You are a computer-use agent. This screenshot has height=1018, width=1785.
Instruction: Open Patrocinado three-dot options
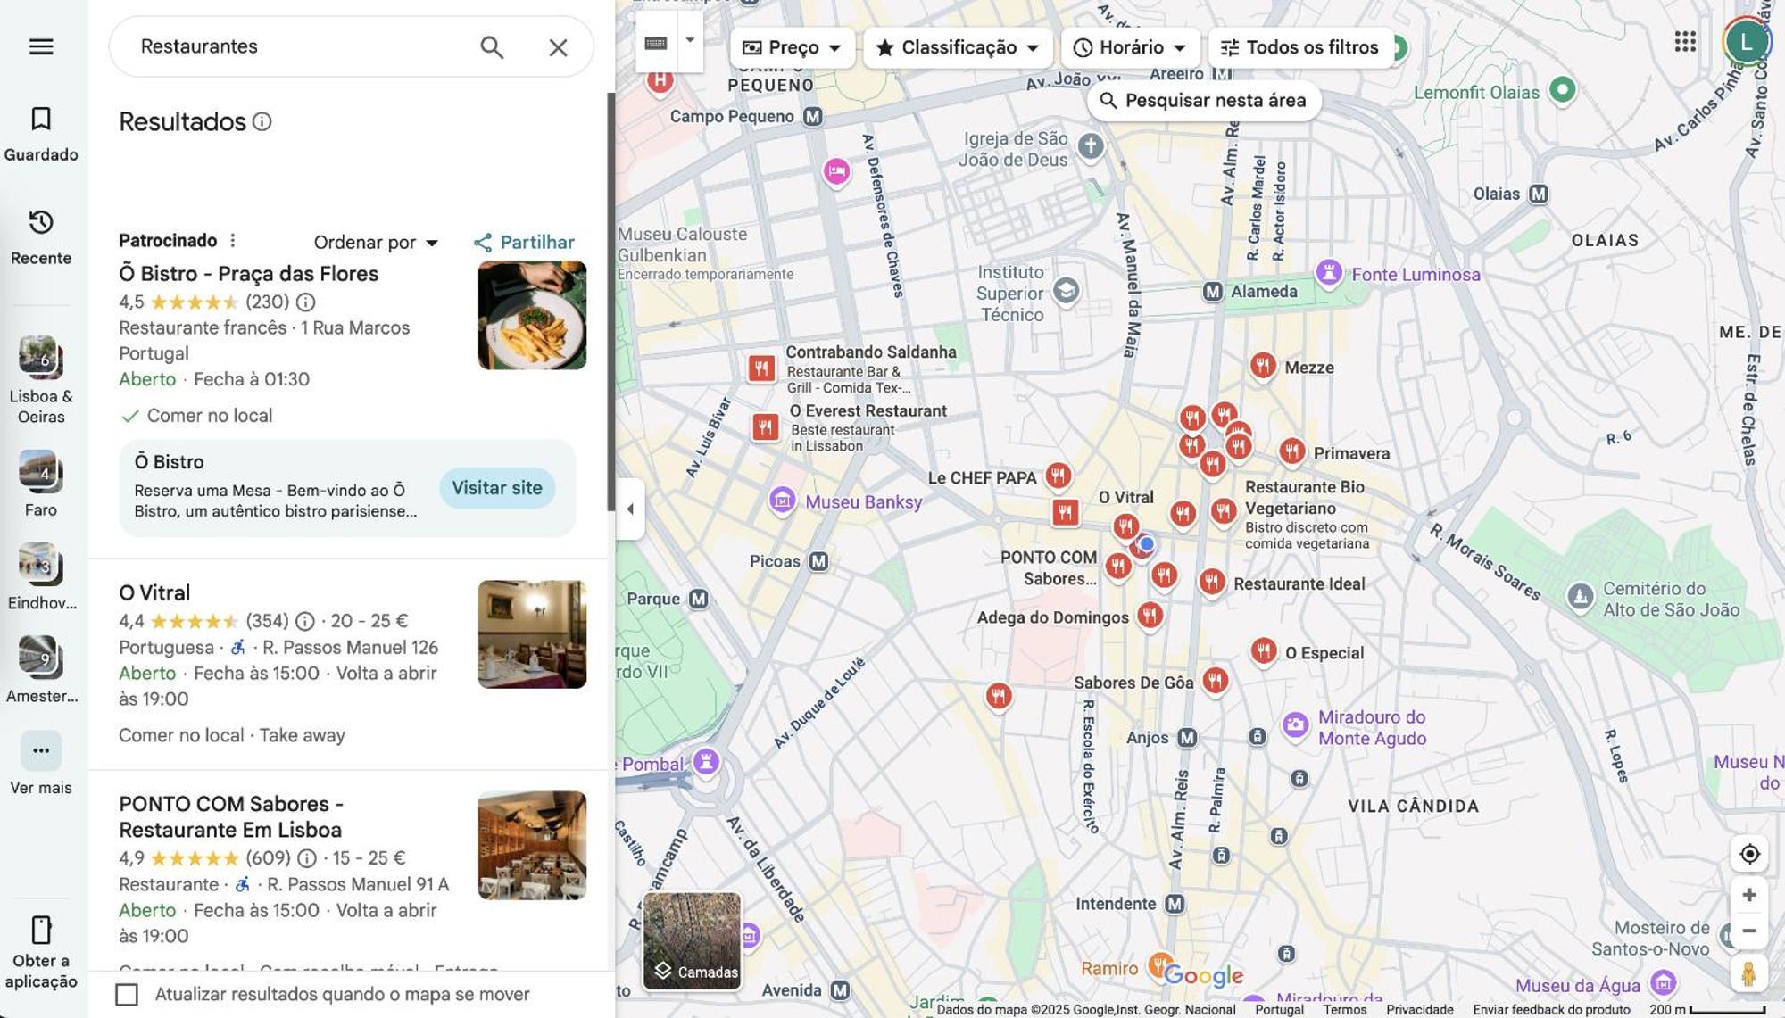(x=233, y=240)
